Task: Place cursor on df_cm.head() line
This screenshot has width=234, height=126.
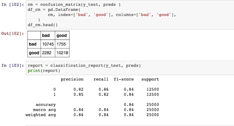Action: coord(43,25)
